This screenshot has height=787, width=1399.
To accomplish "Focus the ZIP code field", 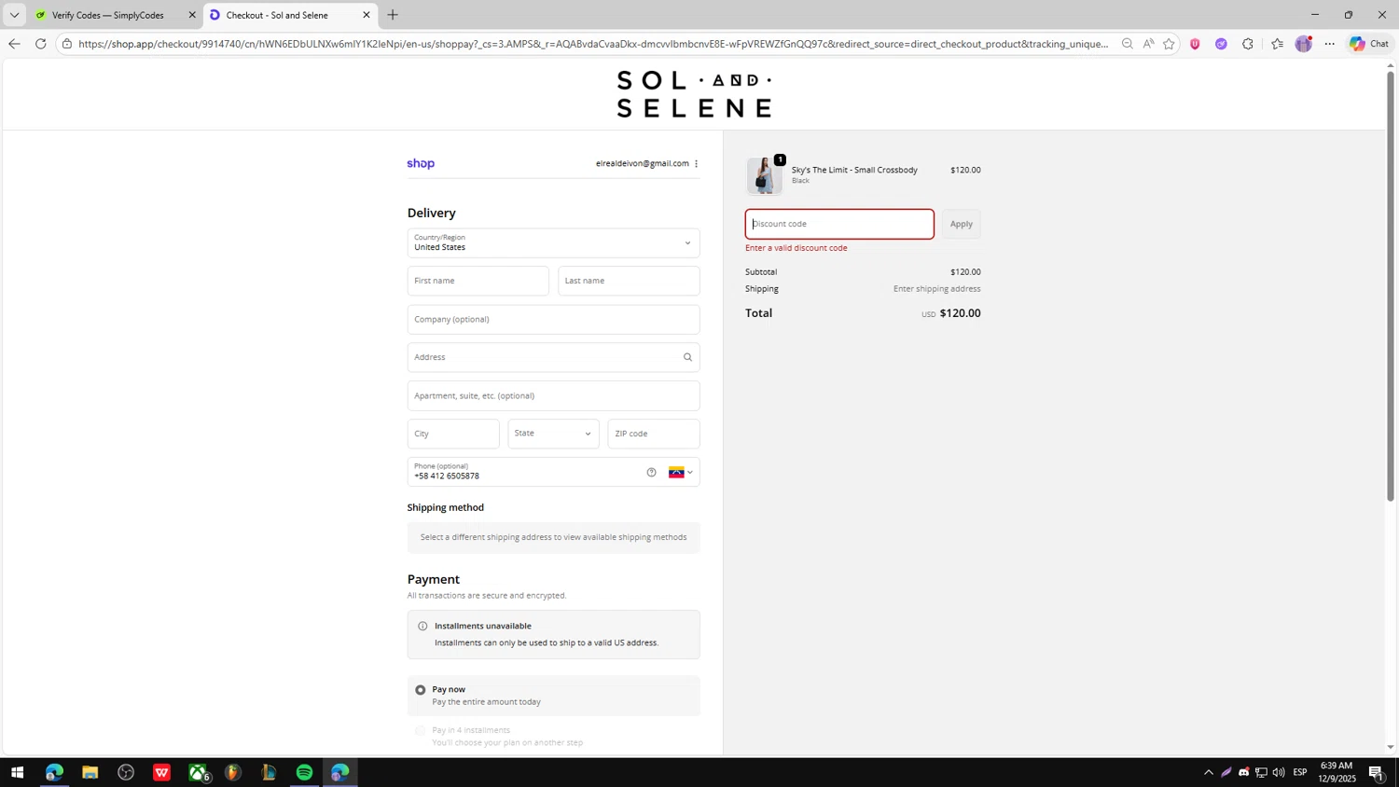I will [x=653, y=434].
